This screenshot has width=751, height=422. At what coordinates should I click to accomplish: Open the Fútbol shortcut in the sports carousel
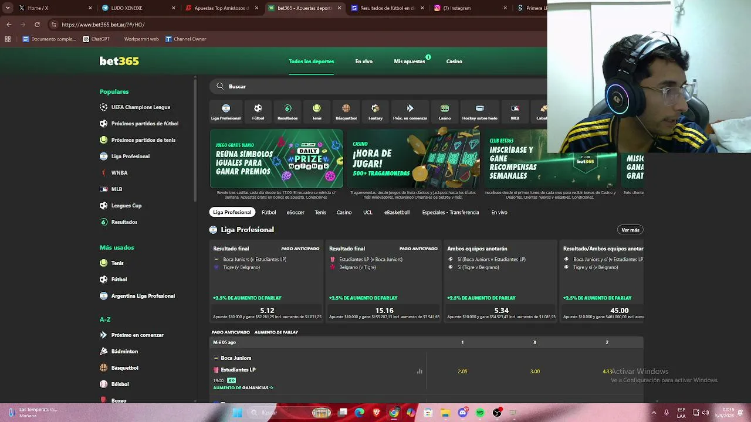258,111
